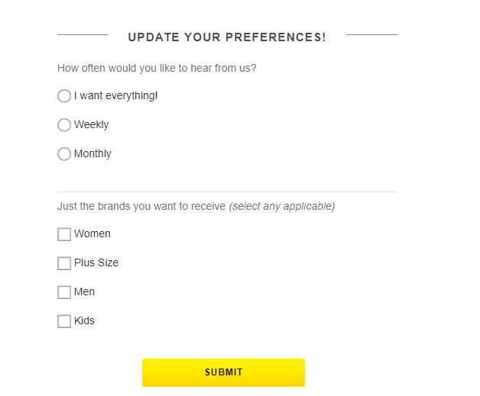Click the "Men" label text
This screenshot has height=396, width=480.
pos(84,292)
